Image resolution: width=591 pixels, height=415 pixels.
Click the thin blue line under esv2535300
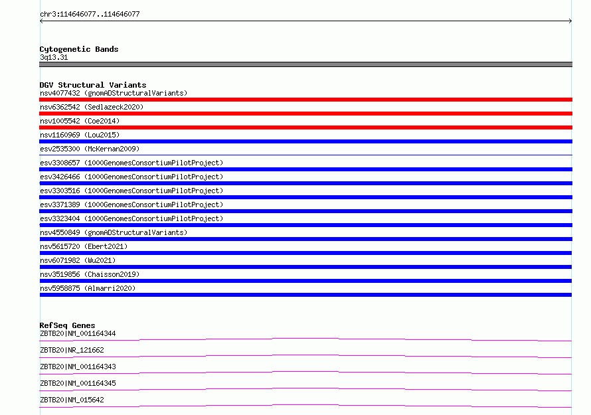click(305, 155)
